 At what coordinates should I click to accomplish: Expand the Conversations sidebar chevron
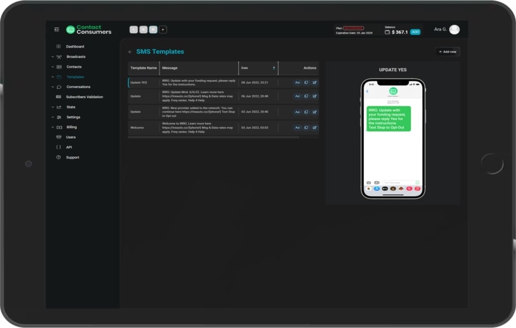53,87
